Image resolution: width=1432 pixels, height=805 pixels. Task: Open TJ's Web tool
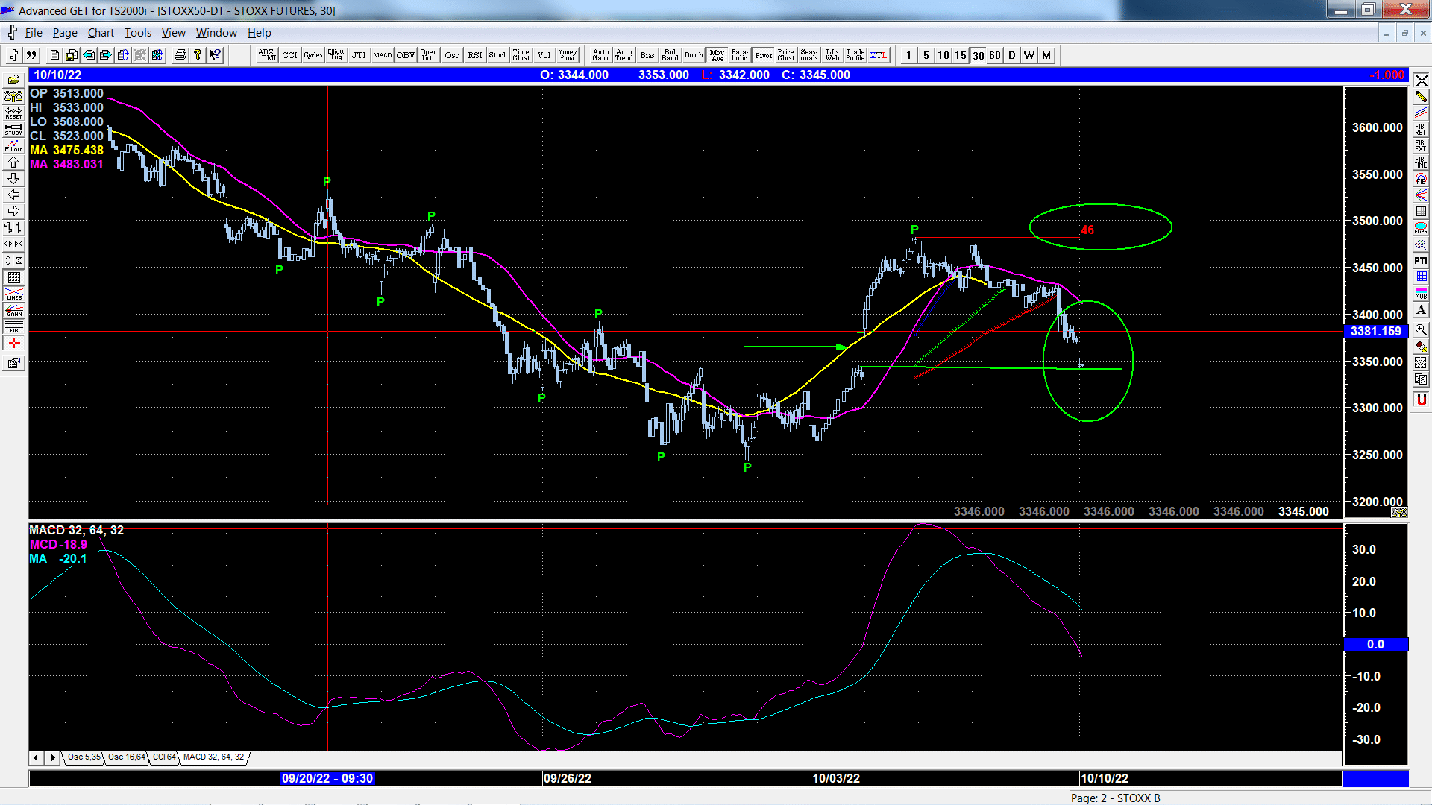[x=832, y=55]
